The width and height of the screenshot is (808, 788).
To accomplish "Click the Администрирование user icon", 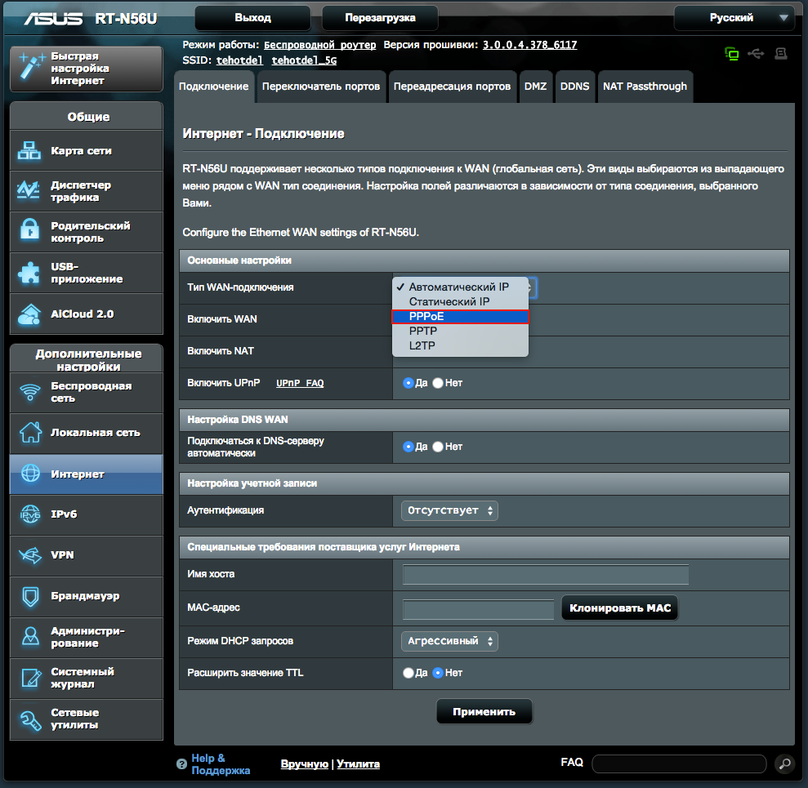I will [30, 636].
